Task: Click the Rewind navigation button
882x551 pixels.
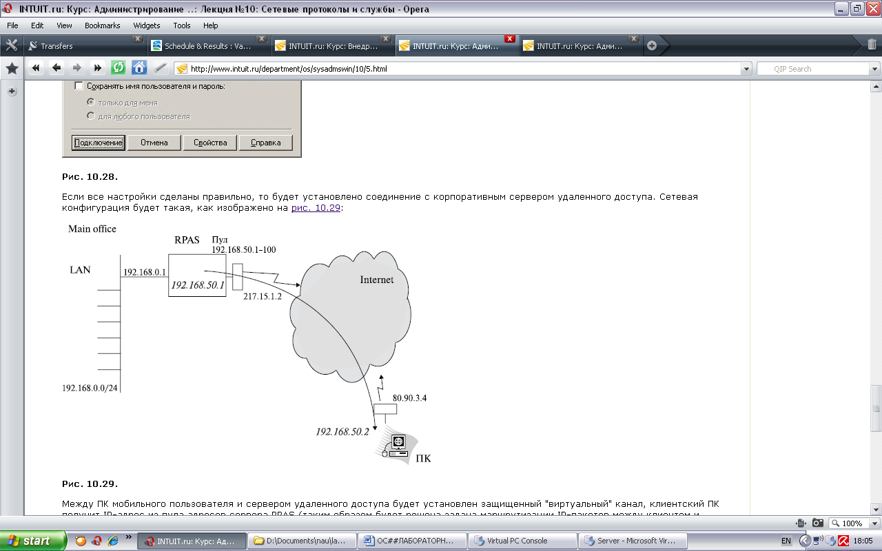Action: [36, 68]
